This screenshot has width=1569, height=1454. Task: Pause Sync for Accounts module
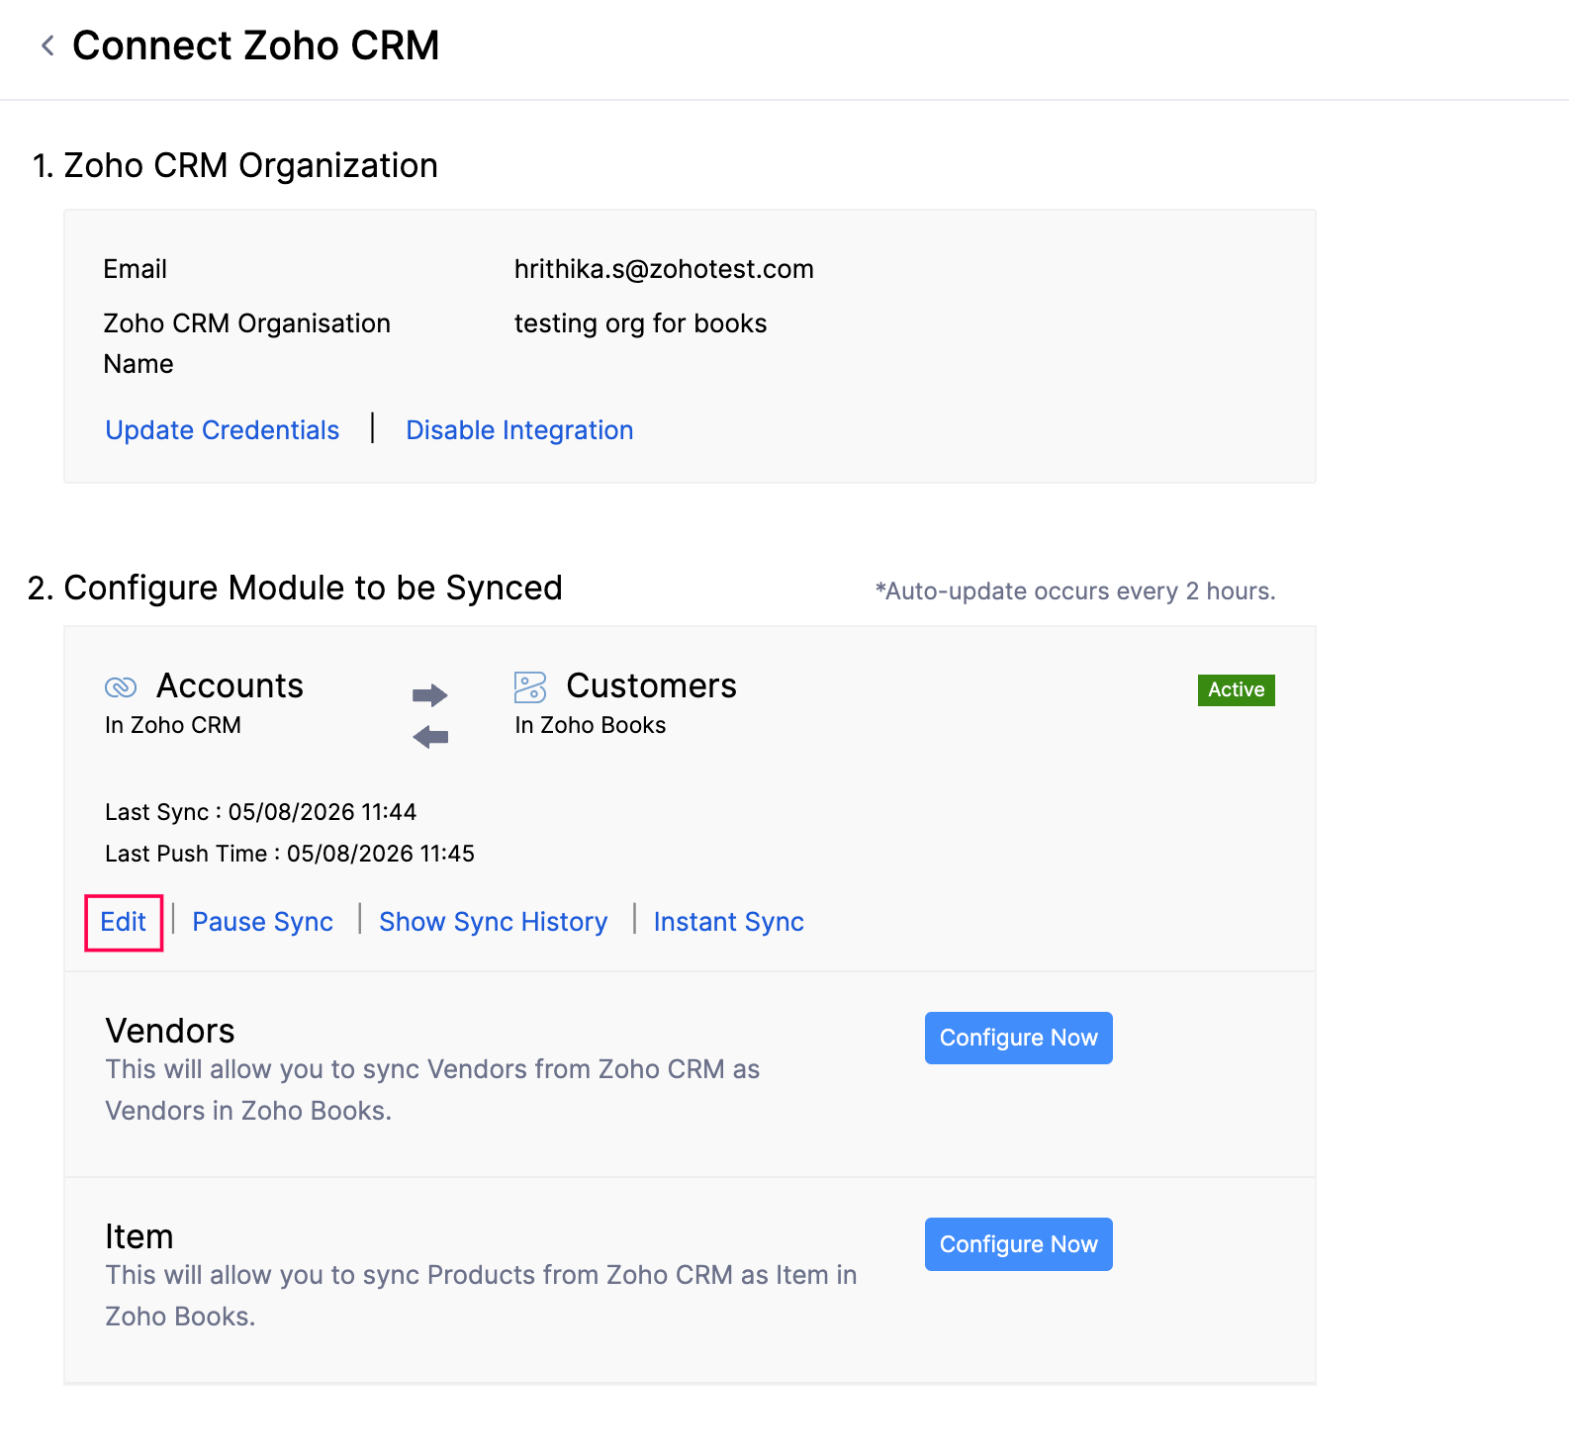[263, 922]
